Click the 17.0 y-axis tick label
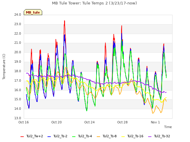This screenshot has width=190, height=142. [x=18, y=80]
